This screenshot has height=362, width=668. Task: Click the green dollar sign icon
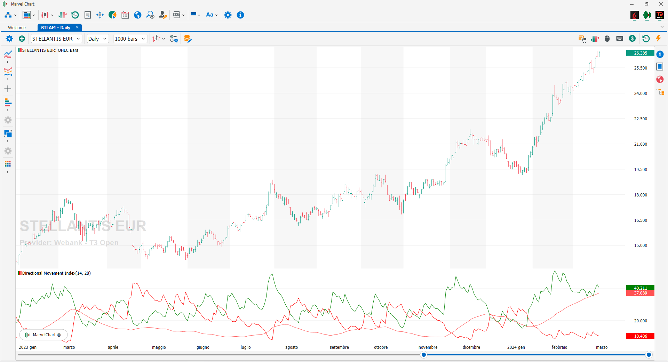(x=633, y=39)
